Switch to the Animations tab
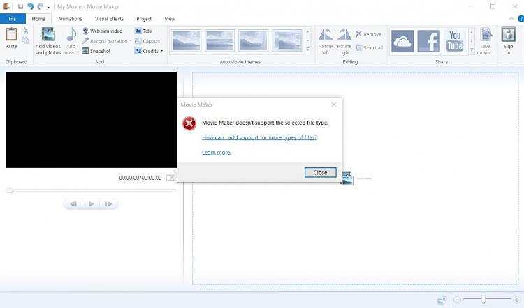Image resolution: width=524 pixels, height=308 pixels. (70, 19)
